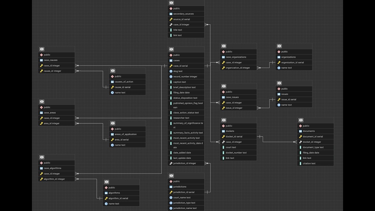Image resolution: width=375 pixels, height=211 pixels.
Task: Click unique icon beside slug text
Action: (171, 71)
